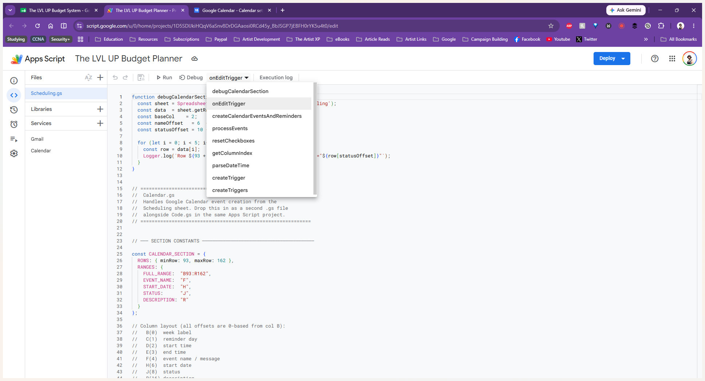Open the Facebook bookmark
The width and height of the screenshot is (705, 381).
point(527,39)
